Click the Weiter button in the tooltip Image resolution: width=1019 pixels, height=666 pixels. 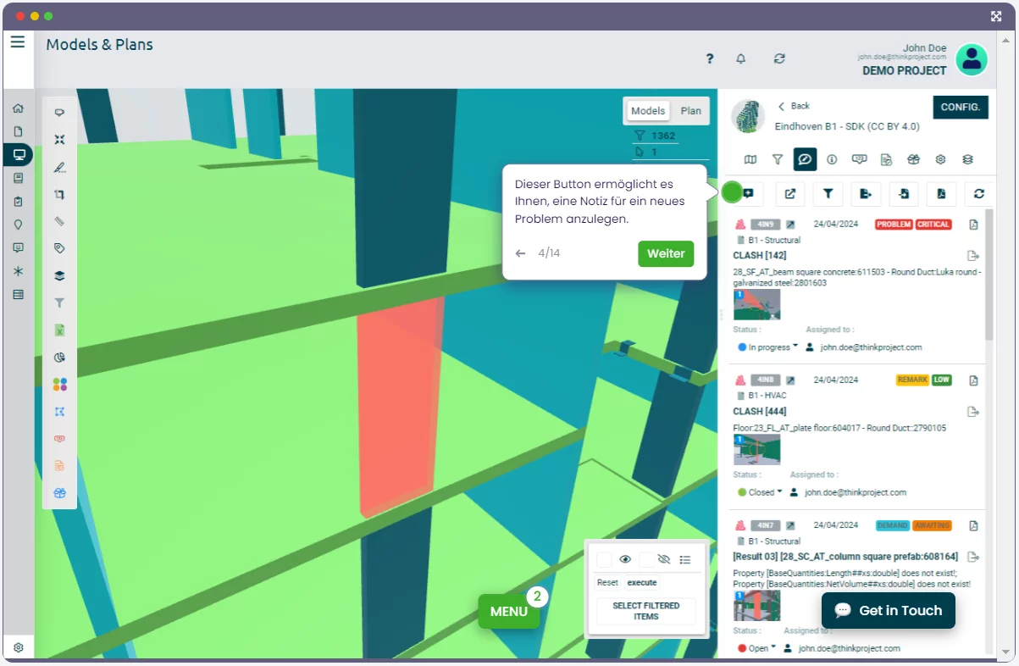tap(665, 254)
